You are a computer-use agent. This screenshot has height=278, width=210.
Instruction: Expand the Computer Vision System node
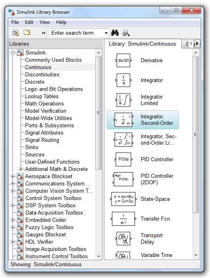click(13, 191)
